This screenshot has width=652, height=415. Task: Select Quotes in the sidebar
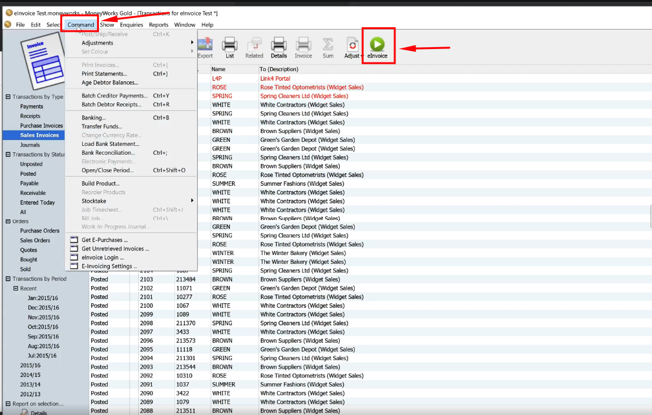pyautogui.click(x=28, y=250)
